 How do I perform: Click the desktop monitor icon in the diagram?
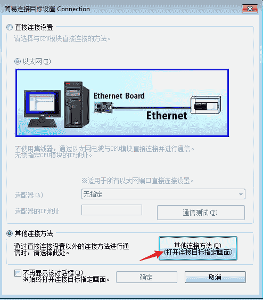(x=42, y=109)
